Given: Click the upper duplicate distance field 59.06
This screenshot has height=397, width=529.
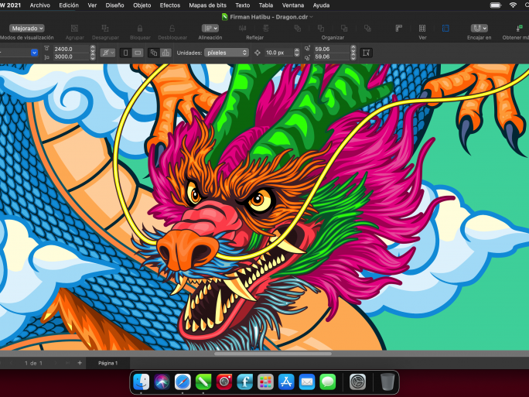Looking at the screenshot, I should coord(331,49).
